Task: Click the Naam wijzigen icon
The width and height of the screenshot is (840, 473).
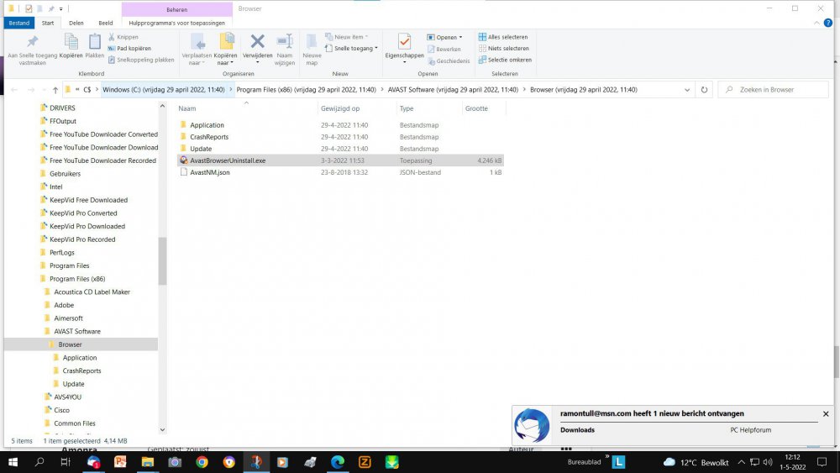Action: click(285, 43)
